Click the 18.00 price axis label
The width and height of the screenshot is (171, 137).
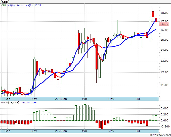(164, 13)
